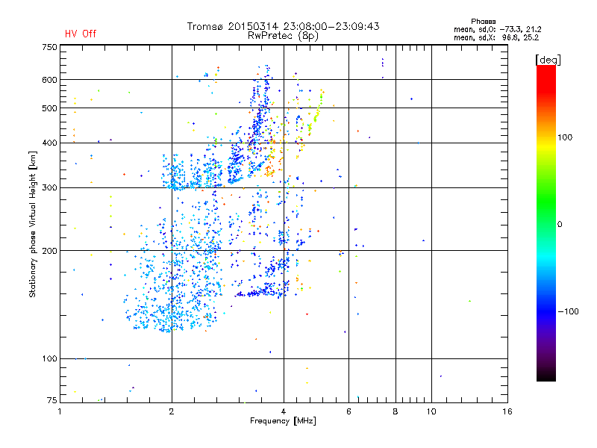Image resolution: width=597 pixels, height=448 pixels.
Task: Pick the black bottom of the phase colorbar
Action: pyautogui.click(x=546, y=376)
